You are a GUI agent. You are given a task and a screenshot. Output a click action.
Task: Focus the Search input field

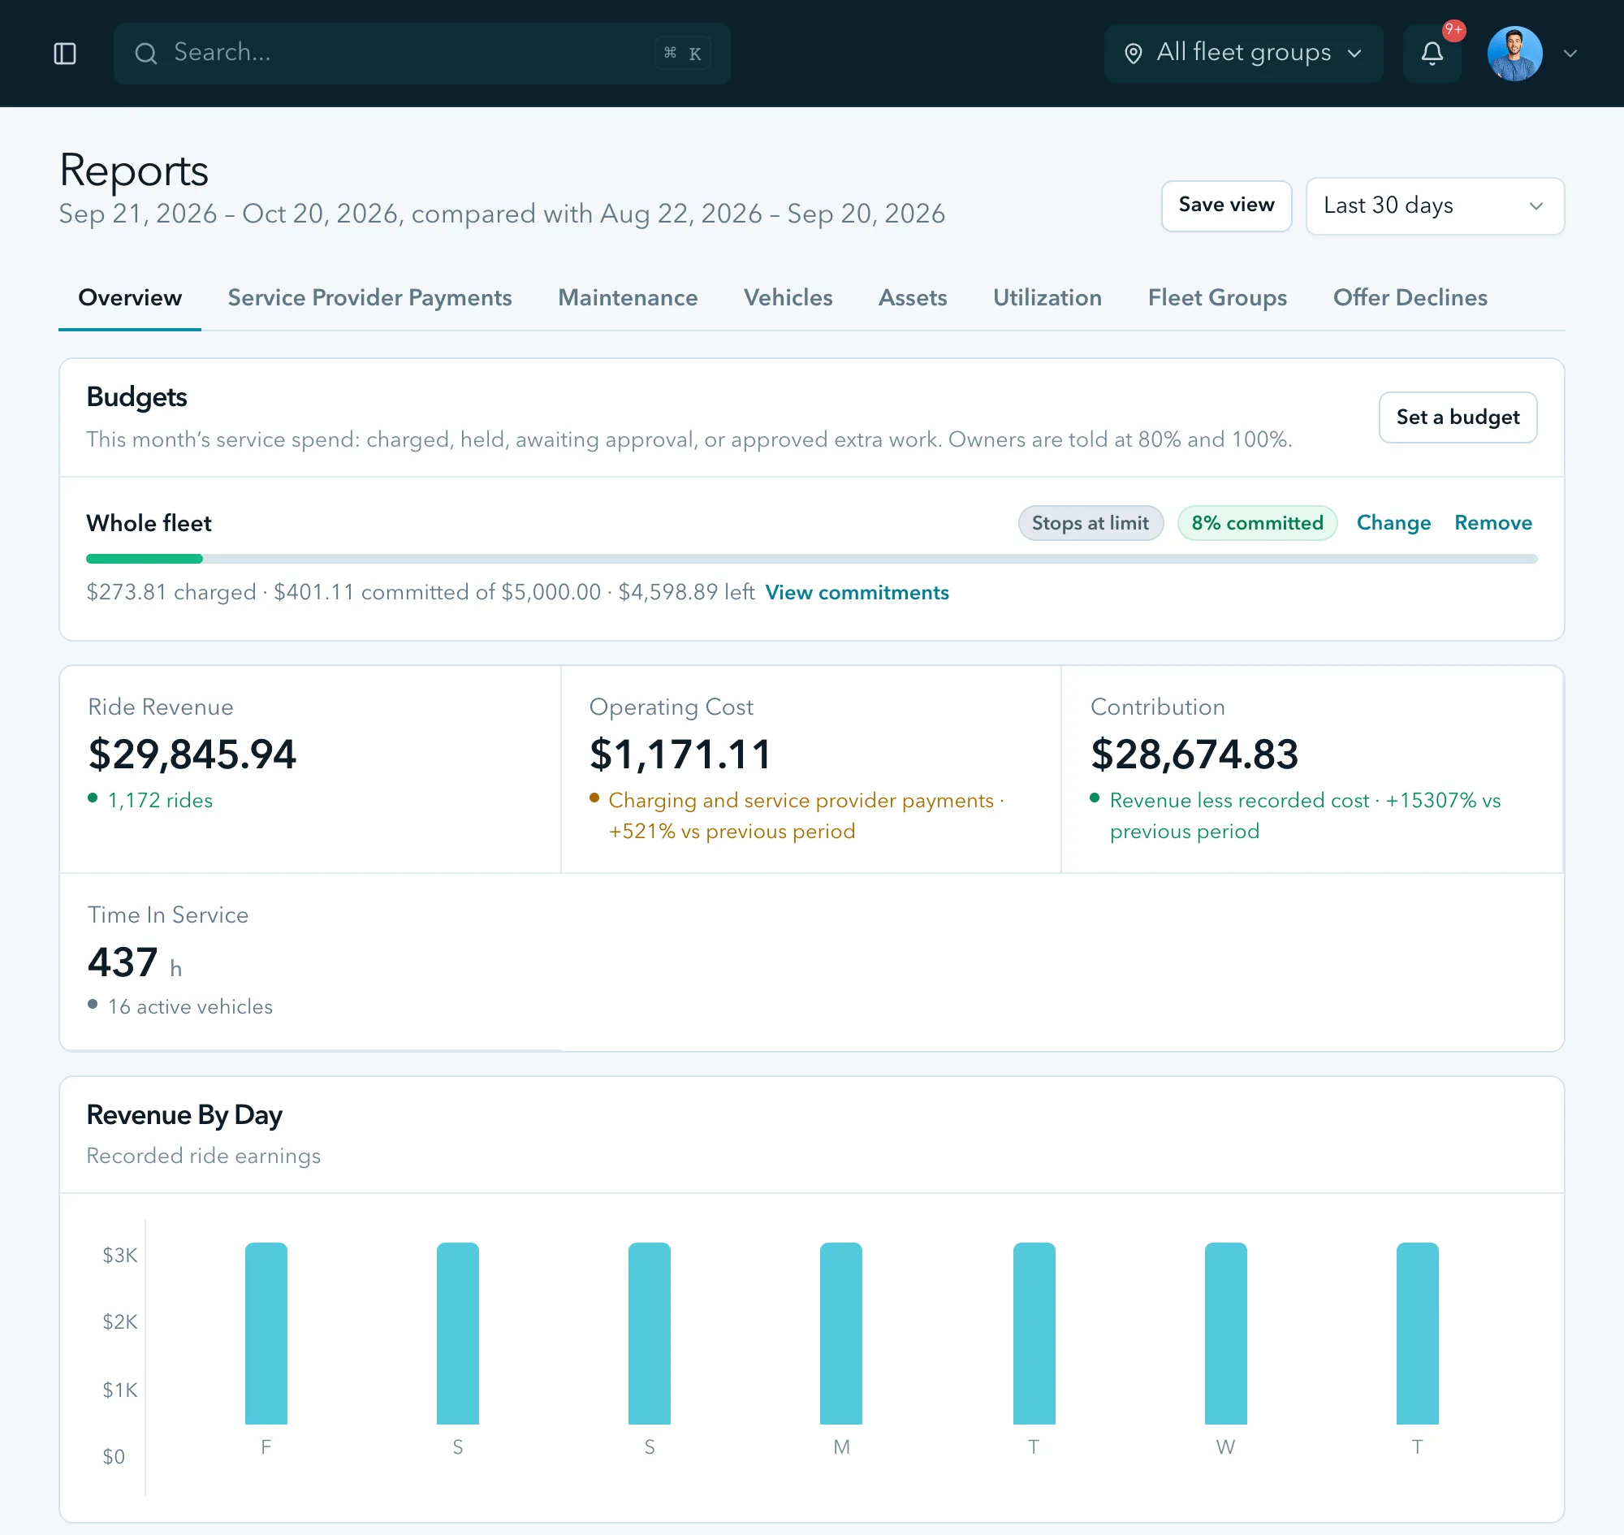pos(421,53)
